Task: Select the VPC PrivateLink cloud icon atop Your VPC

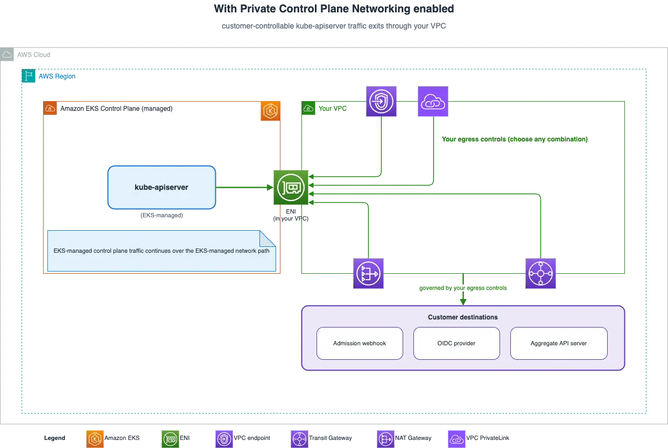Action: click(x=433, y=102)
